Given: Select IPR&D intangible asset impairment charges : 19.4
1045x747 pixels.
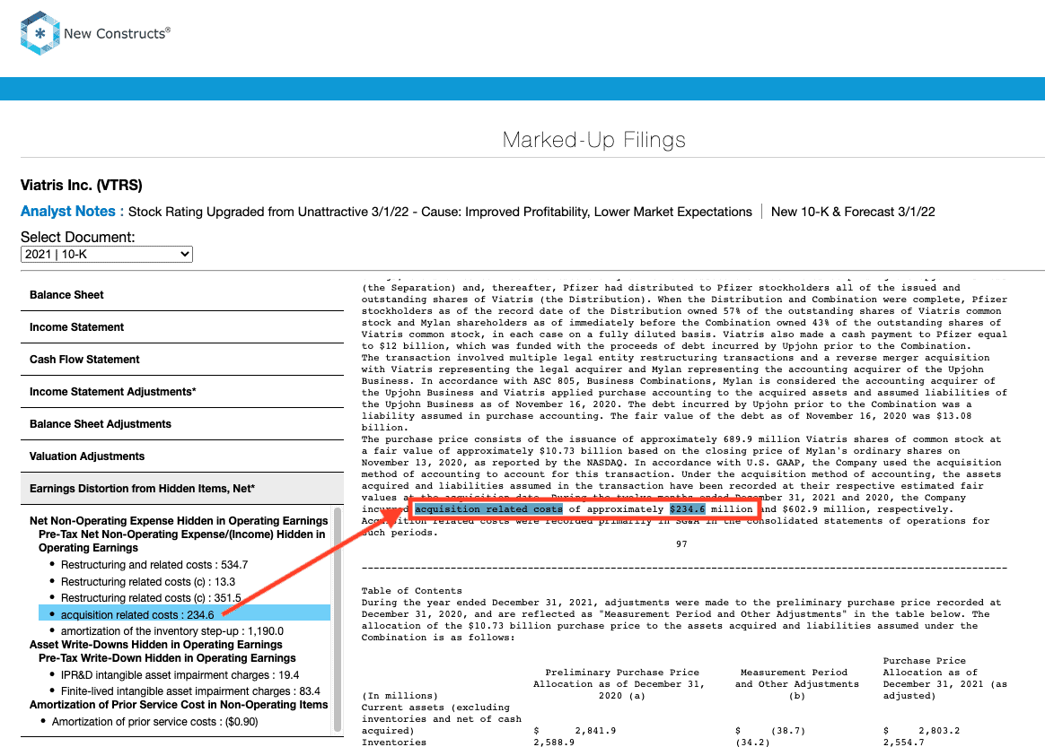Looking at the screenshot, I should (x=180, y=675).
